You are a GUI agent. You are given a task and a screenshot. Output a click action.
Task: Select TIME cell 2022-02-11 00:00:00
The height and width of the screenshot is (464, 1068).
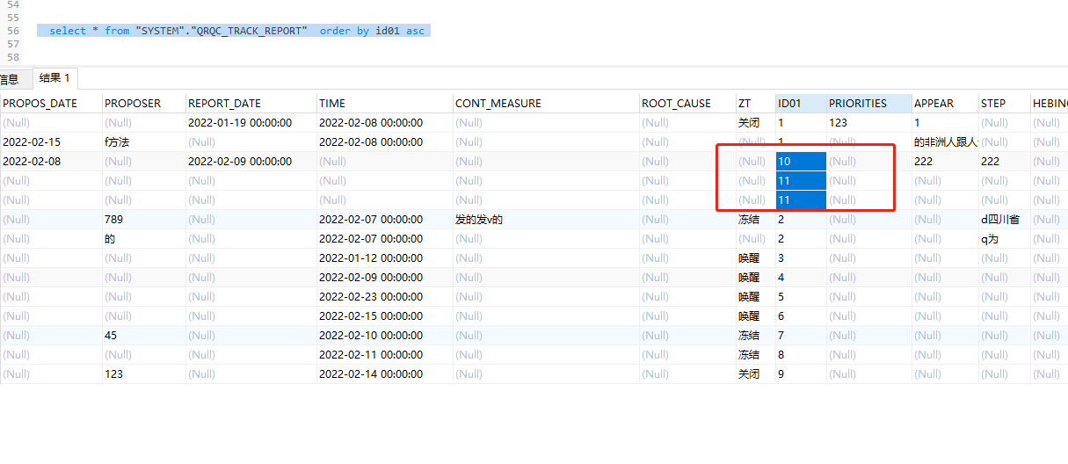click(x=384, y=354)
